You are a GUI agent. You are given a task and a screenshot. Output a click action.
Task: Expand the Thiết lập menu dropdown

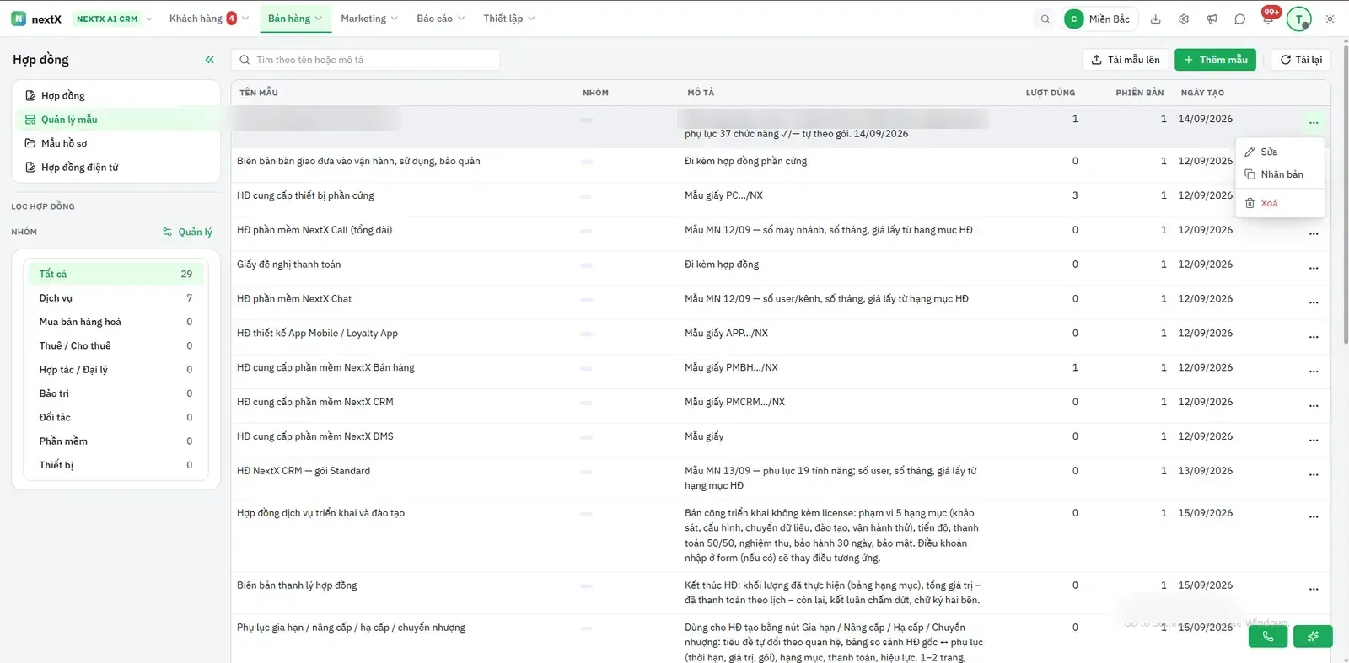(509, 19)
